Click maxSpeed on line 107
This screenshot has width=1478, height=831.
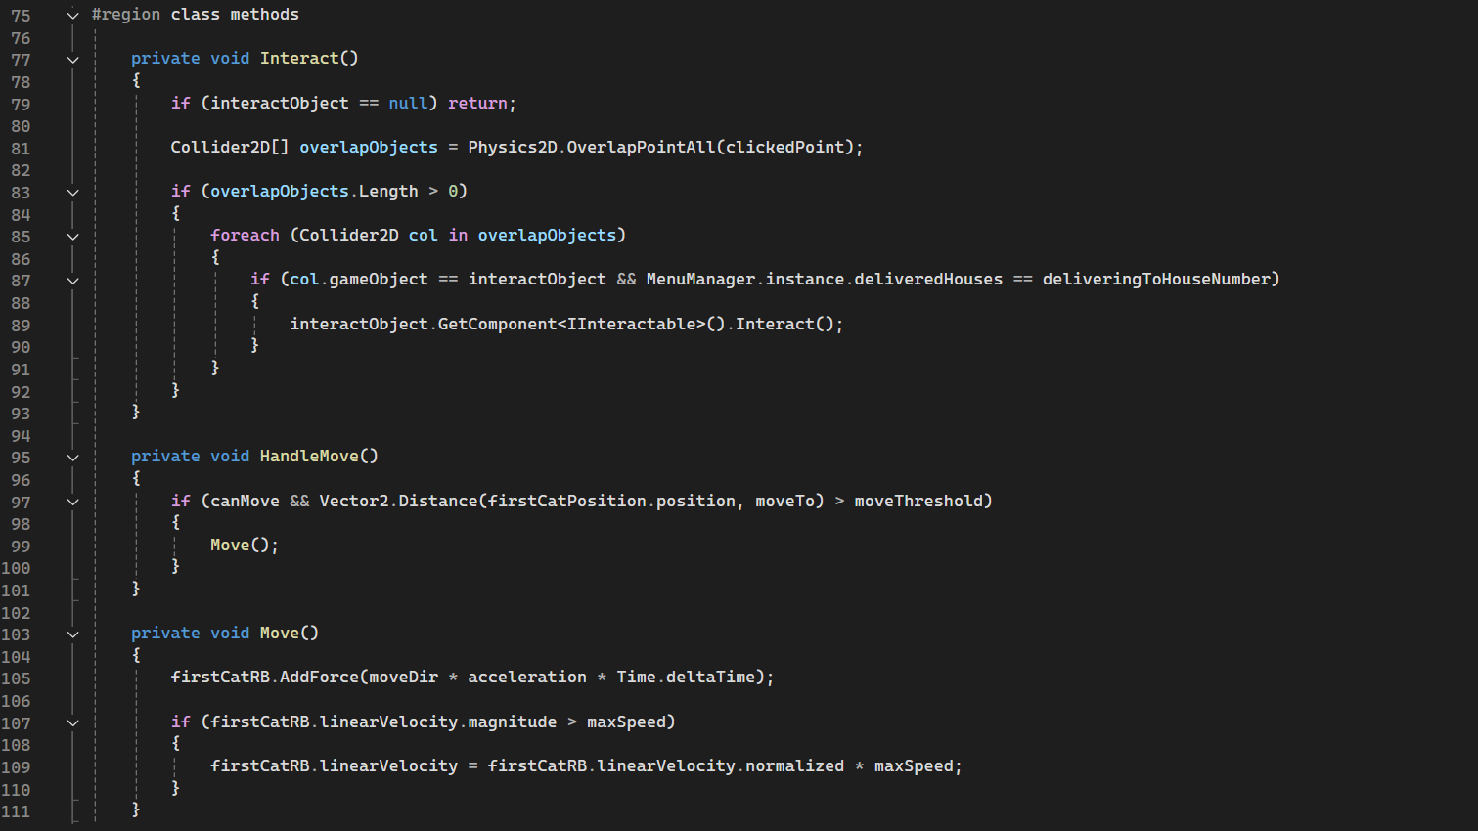[626, 722]
